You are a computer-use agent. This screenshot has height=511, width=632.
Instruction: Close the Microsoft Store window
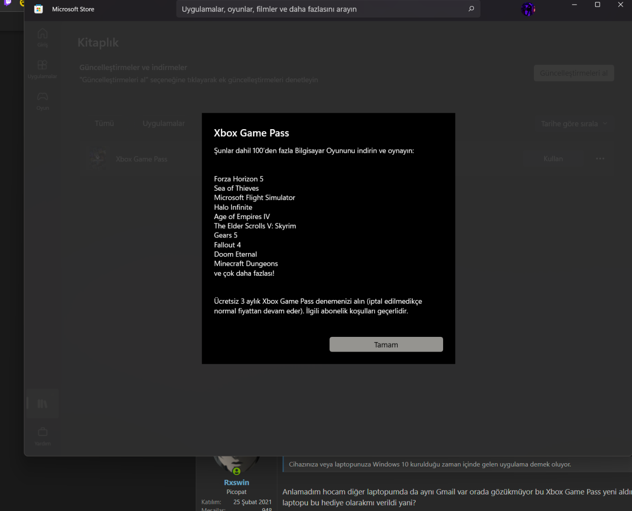(x=621, y=5)
